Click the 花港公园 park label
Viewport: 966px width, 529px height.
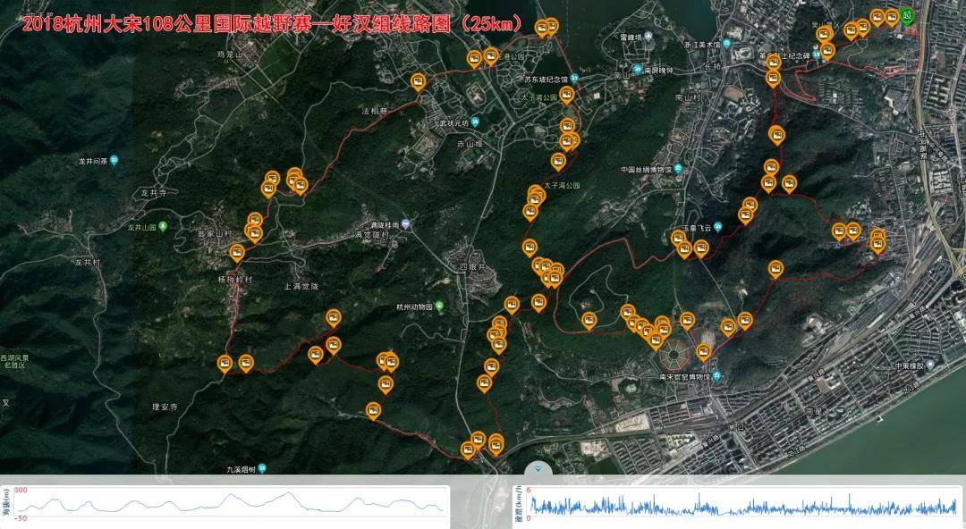point(512,56)
